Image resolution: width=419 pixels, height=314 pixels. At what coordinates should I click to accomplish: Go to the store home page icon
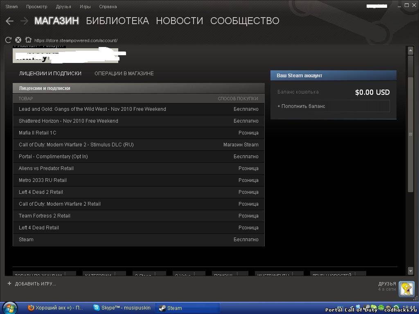tap(28, 40)
